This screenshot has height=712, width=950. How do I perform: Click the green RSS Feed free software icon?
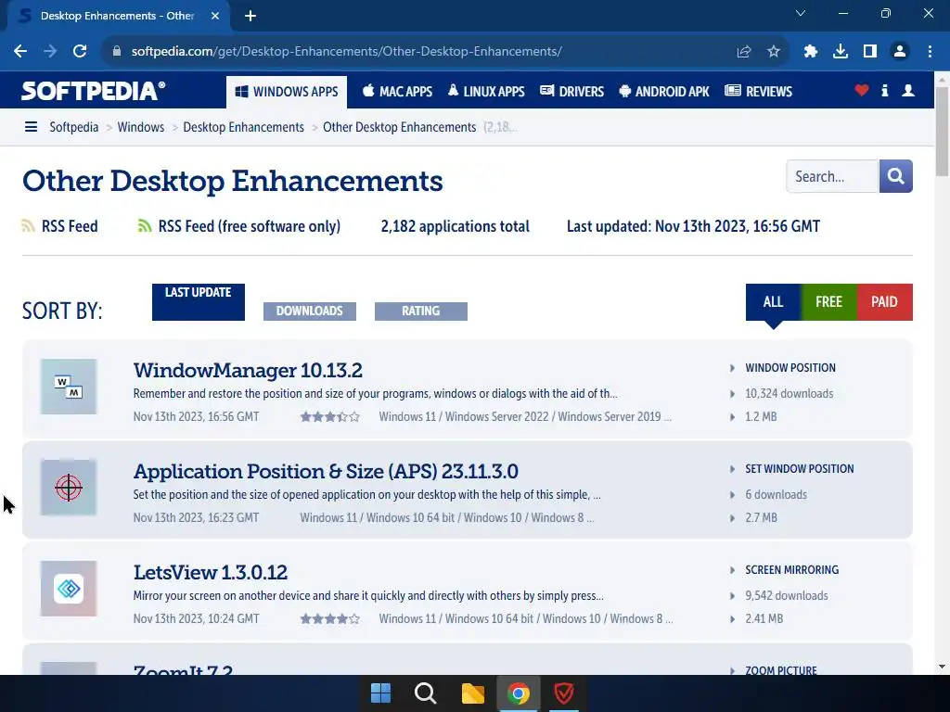coord(144,226)
